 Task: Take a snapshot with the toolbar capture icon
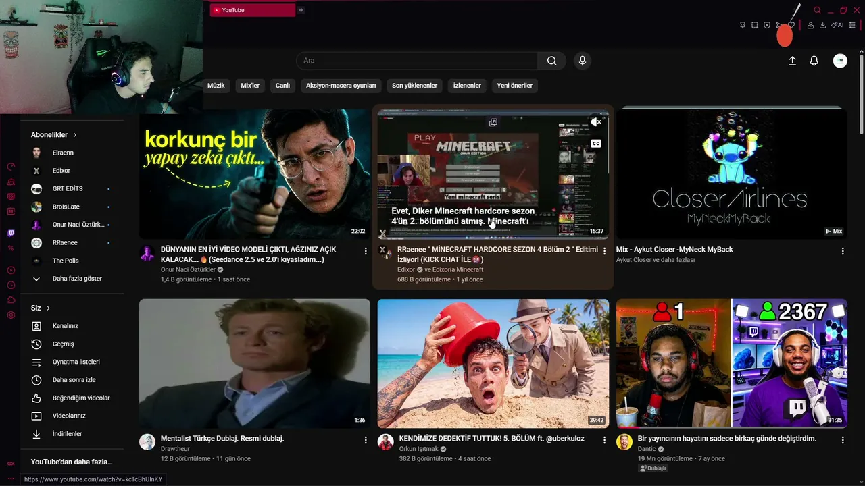[755, 25]
